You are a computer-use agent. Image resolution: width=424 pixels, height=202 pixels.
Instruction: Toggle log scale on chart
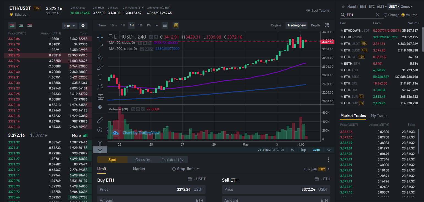tap(303, 150)
